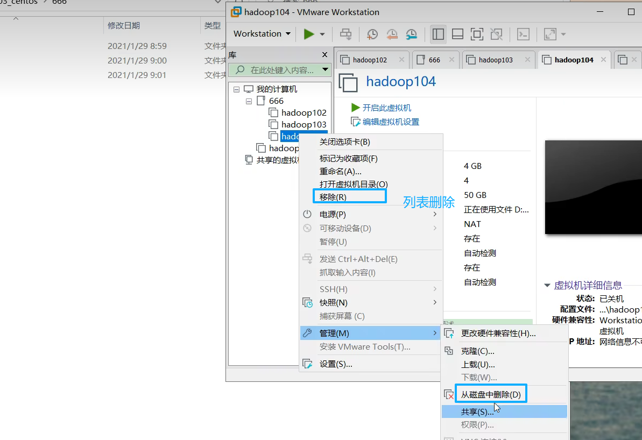Choose Share (S) in Manage submenu
Viewport: 642px width, 440px height.
click(504, 411)
